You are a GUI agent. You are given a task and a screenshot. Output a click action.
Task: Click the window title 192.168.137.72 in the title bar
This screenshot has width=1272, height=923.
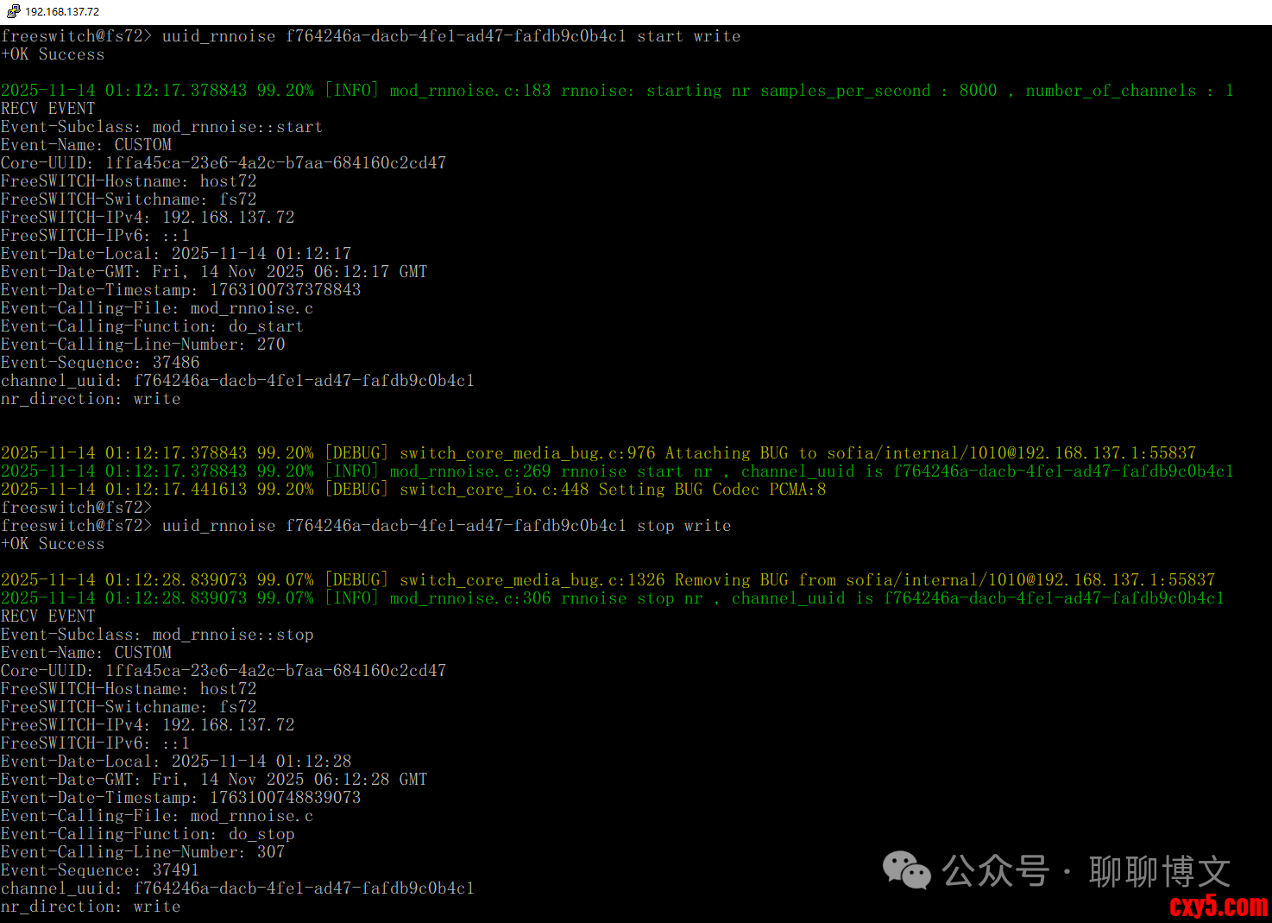tap(62, 12)
